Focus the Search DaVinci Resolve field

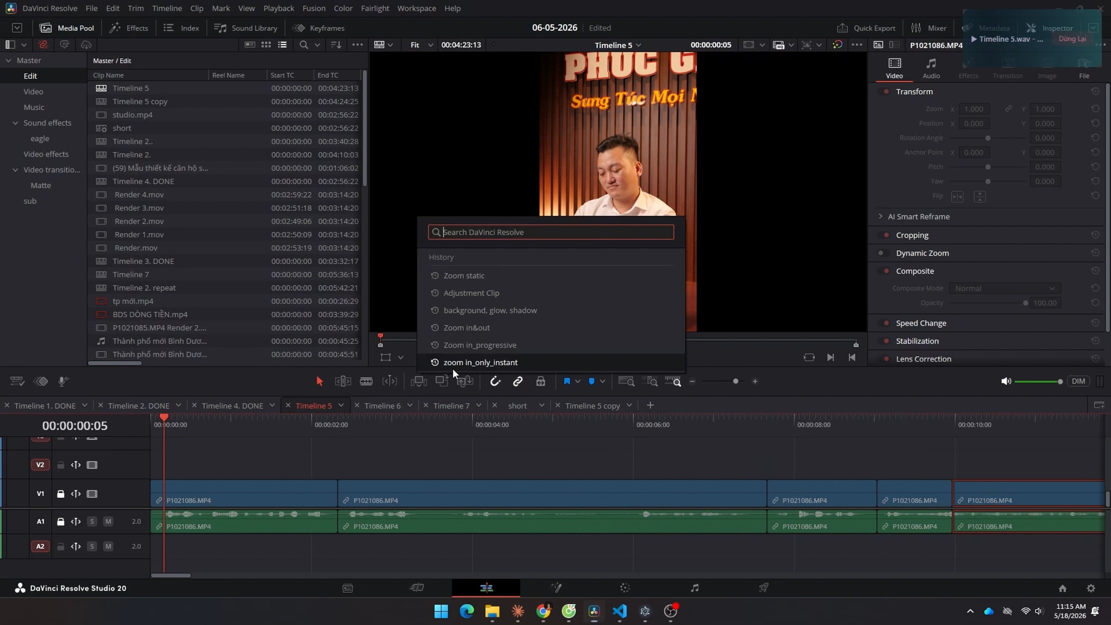pos(551,232)
